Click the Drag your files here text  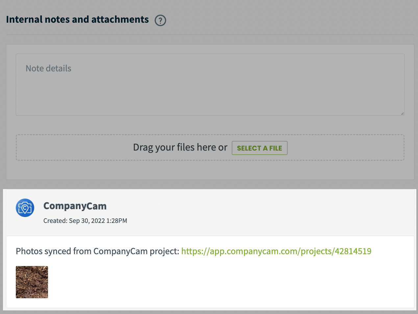point(180,147)
